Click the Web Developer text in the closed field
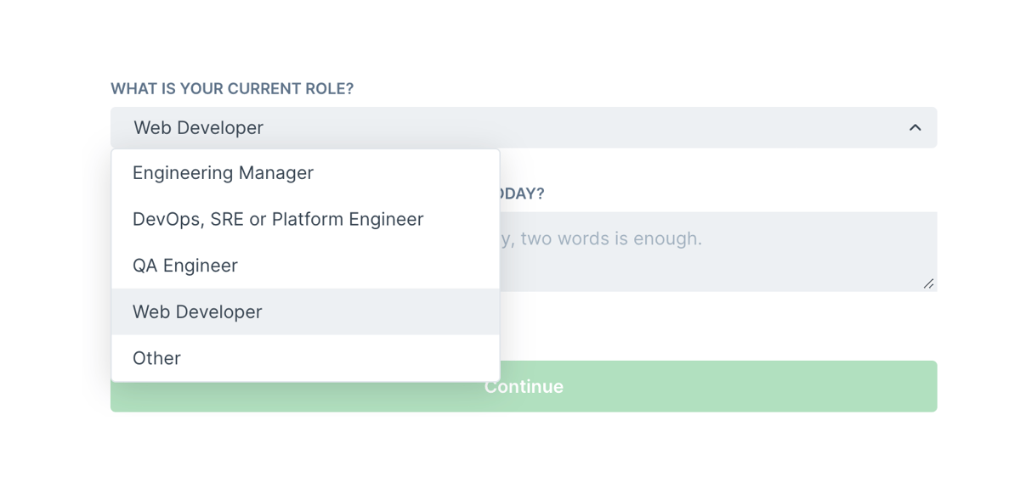Image resolution: width=1020 pixels, height=499 pixels. (197, 127)
